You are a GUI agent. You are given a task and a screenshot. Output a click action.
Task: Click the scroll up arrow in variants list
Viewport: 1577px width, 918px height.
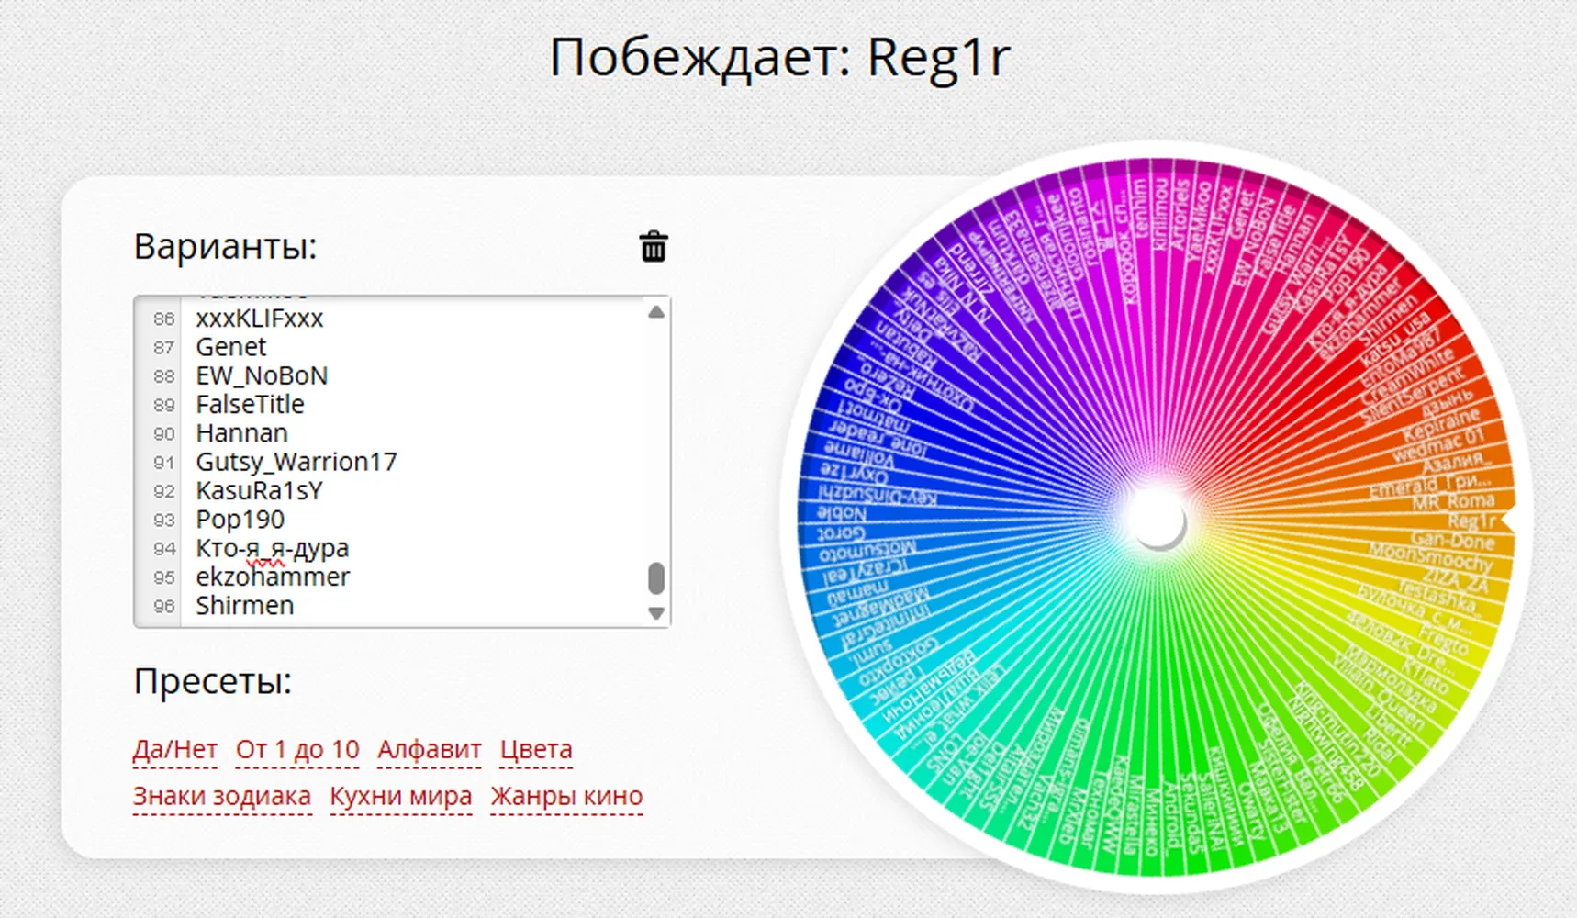656,312
